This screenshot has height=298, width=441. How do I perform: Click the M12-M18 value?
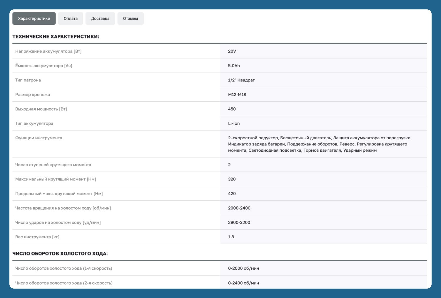click(x=237, y=94)
